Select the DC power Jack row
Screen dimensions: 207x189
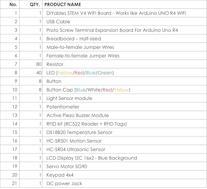[103, 184]
